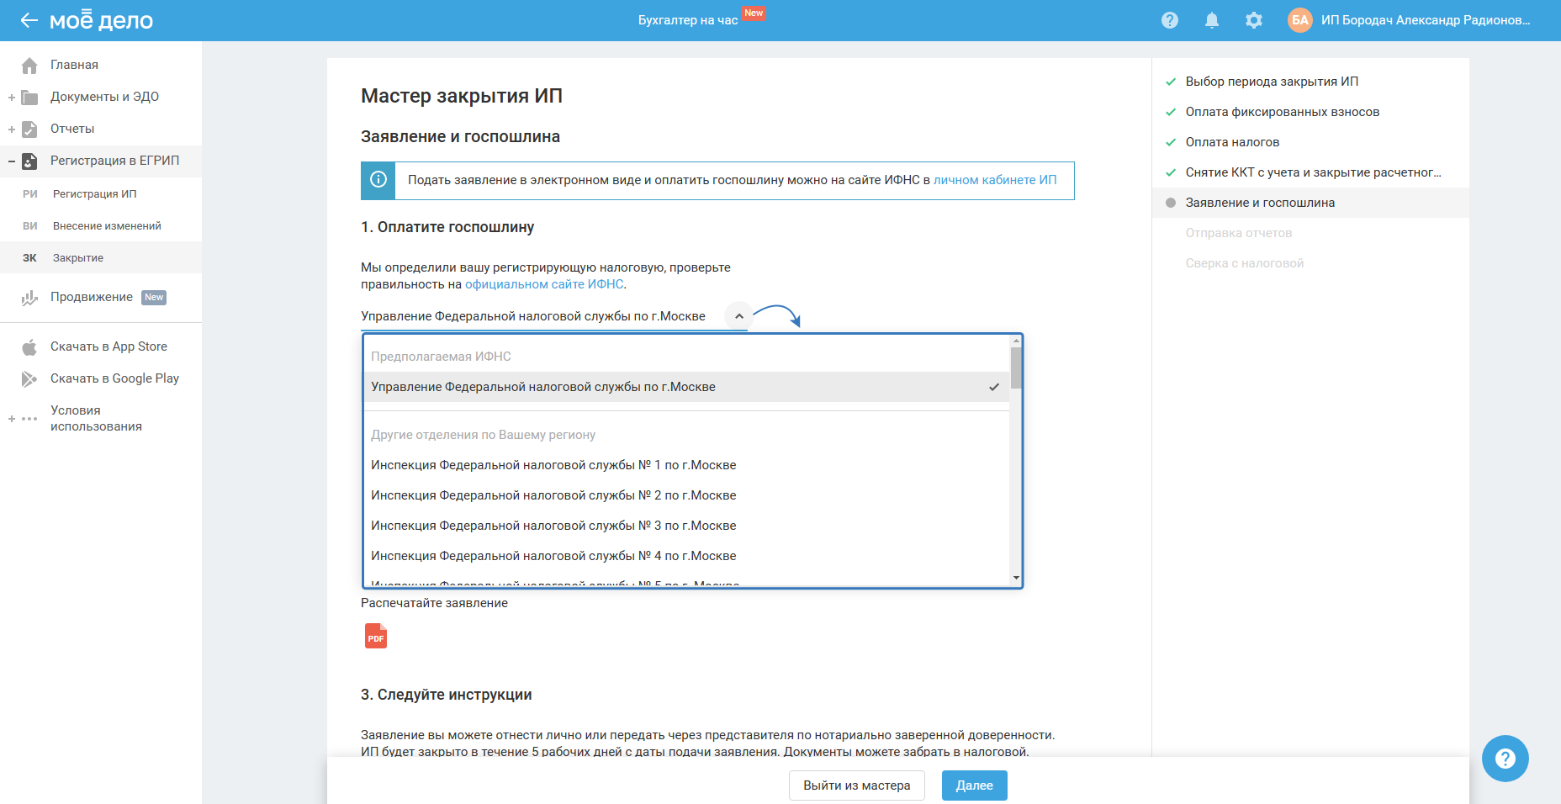Select Управление ФНС по г.Москве option

coord(543,387)
